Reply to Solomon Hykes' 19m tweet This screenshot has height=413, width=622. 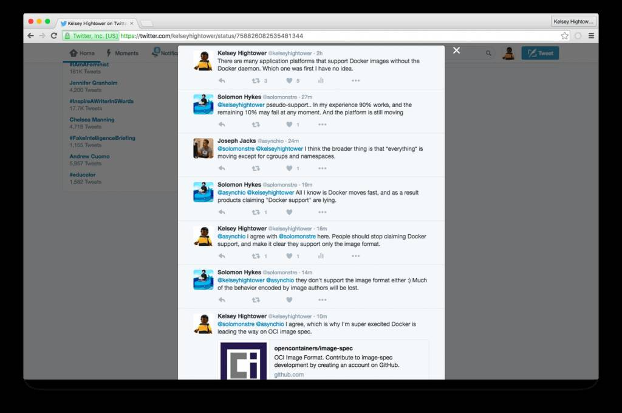point(222,212)
